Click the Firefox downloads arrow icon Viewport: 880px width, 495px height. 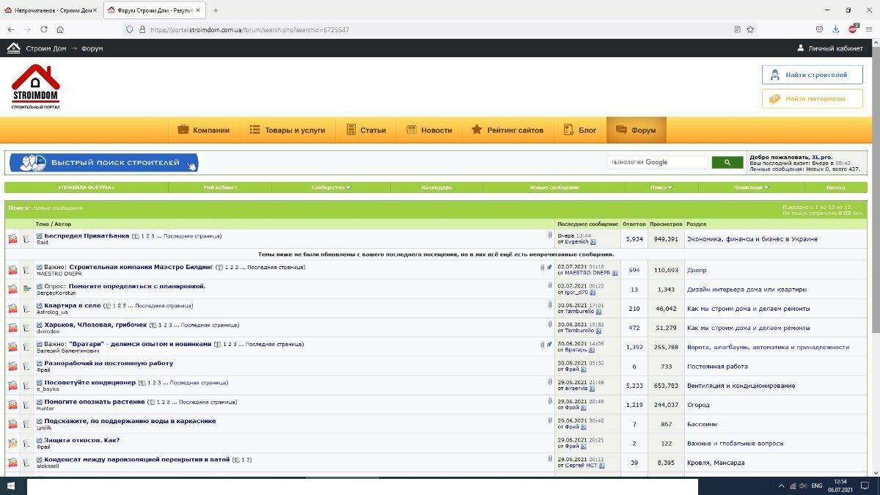pyautogui.click(x=836, y=29)
